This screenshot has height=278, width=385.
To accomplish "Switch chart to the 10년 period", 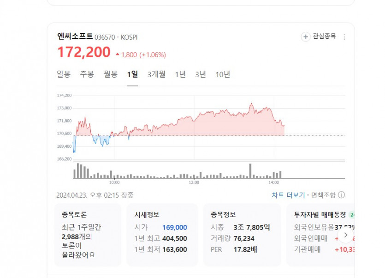I will point(223,74).
